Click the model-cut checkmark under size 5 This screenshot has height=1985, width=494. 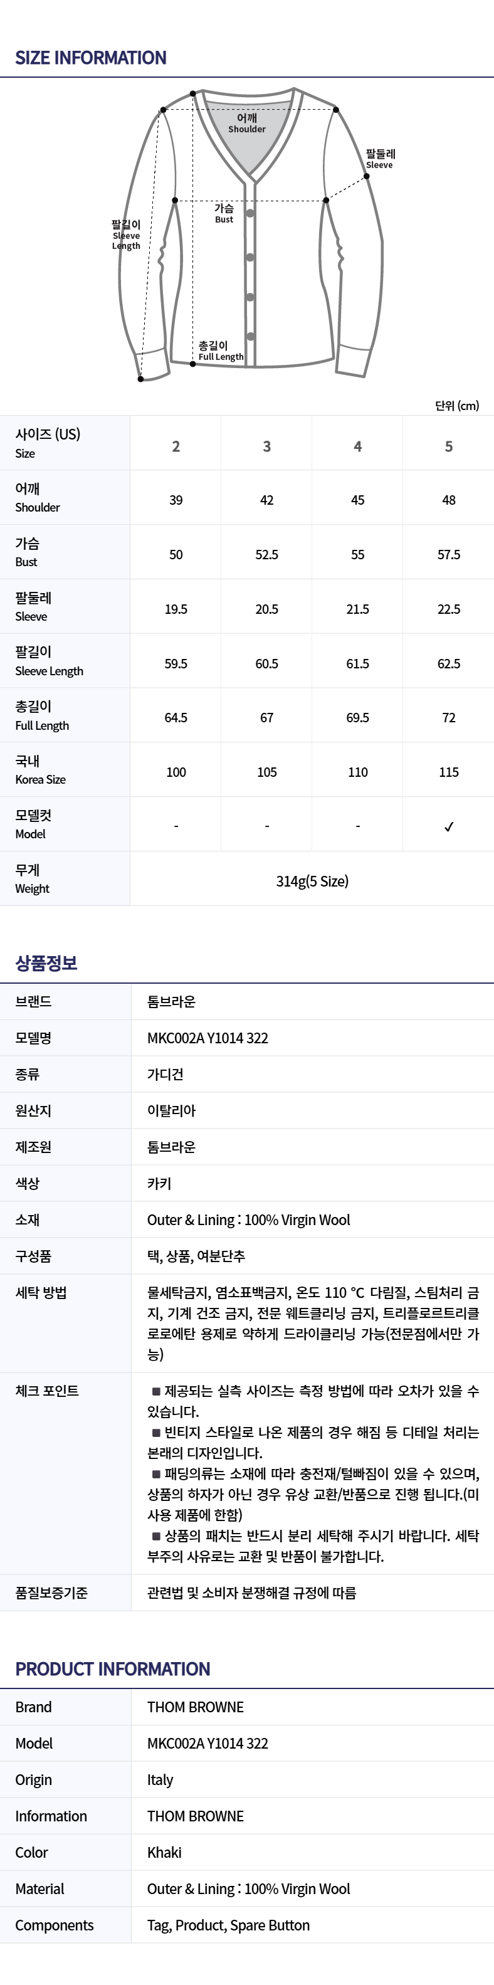coord(448,826)
